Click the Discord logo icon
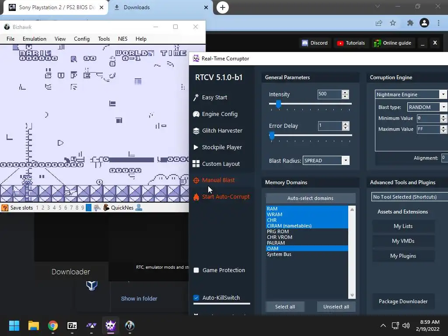 point(305,43)
